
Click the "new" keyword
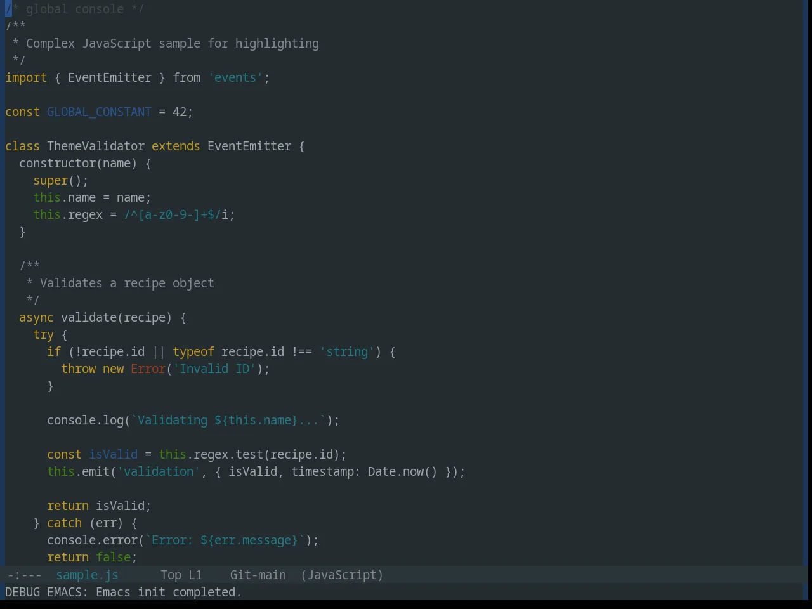click(x=113, y=369)
